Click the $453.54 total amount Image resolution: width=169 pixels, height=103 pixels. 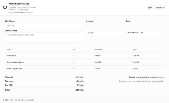(79, 90)
